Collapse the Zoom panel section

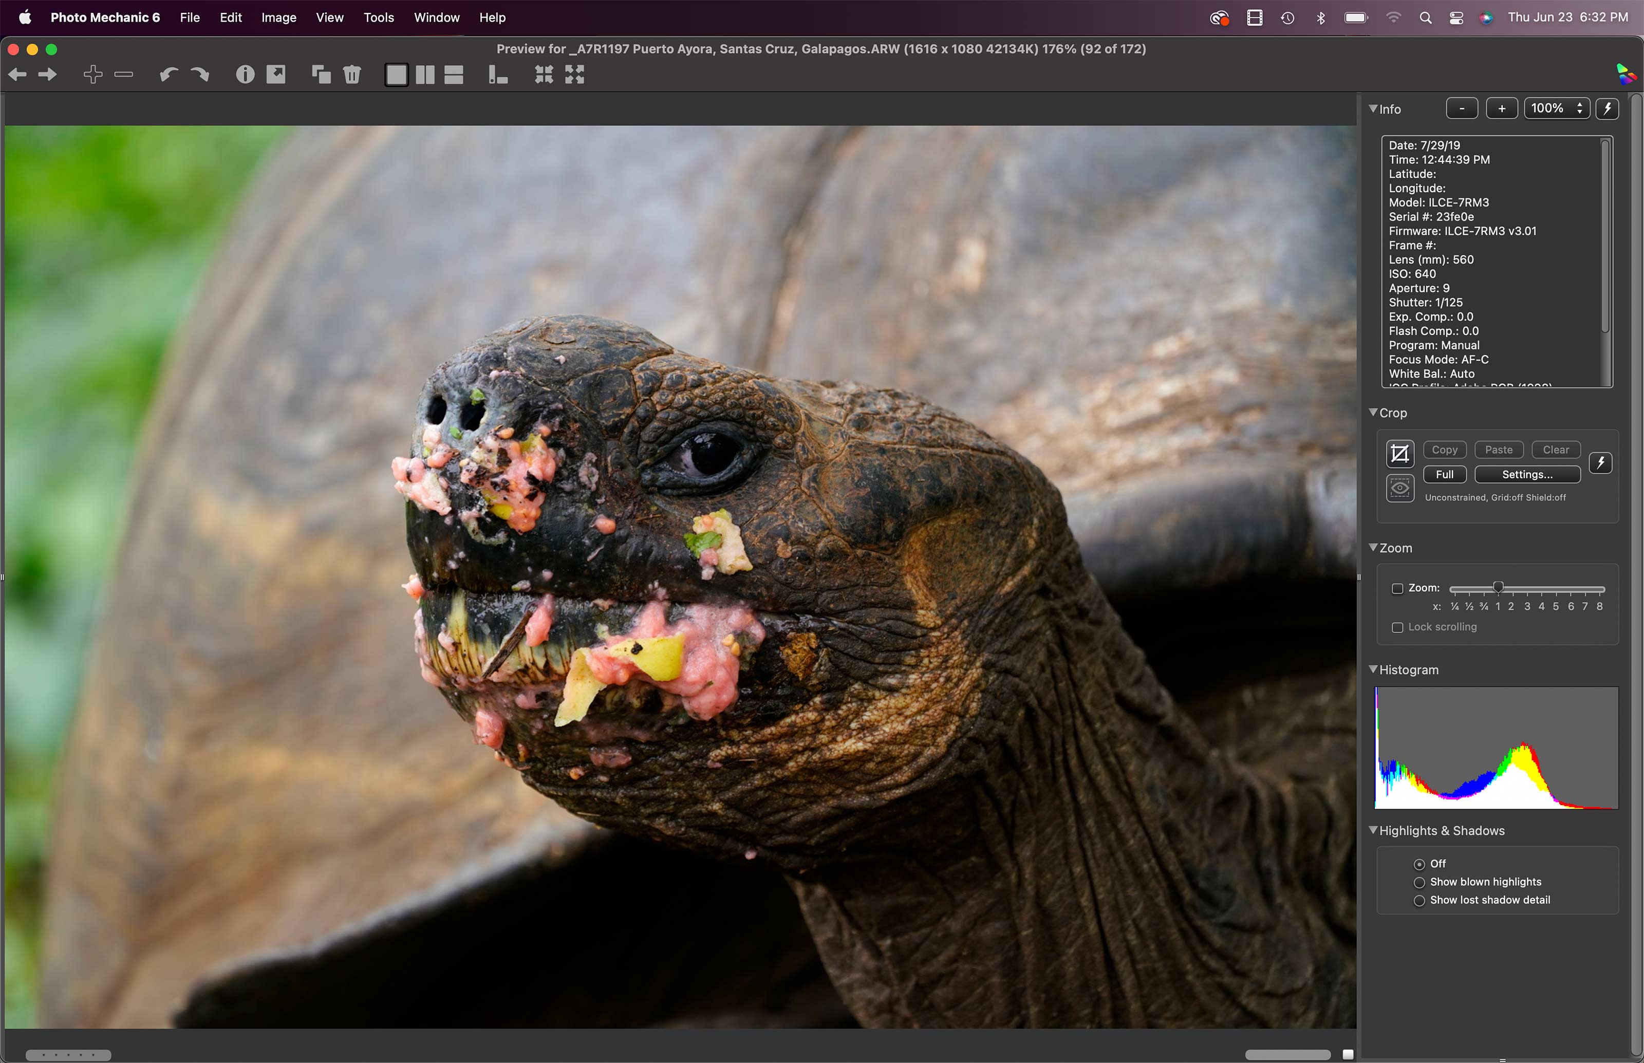click(x=1373, y=547)
